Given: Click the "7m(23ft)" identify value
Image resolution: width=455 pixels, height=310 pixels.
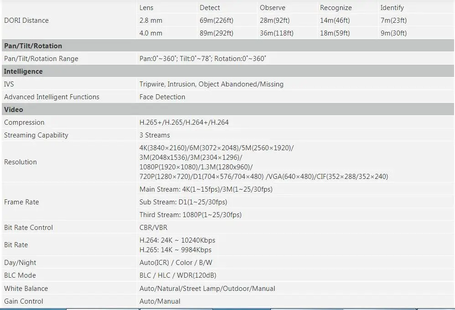Looking at the screenshot, I should (x=393, y=20).
